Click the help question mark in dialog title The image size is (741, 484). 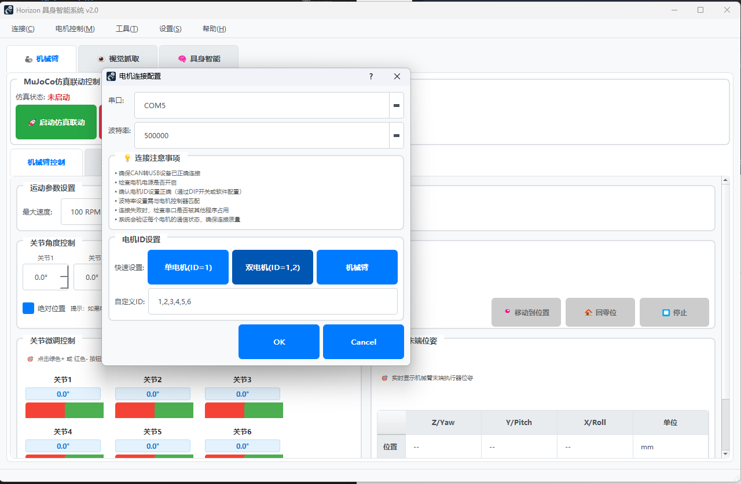click(x=371, y=76)
